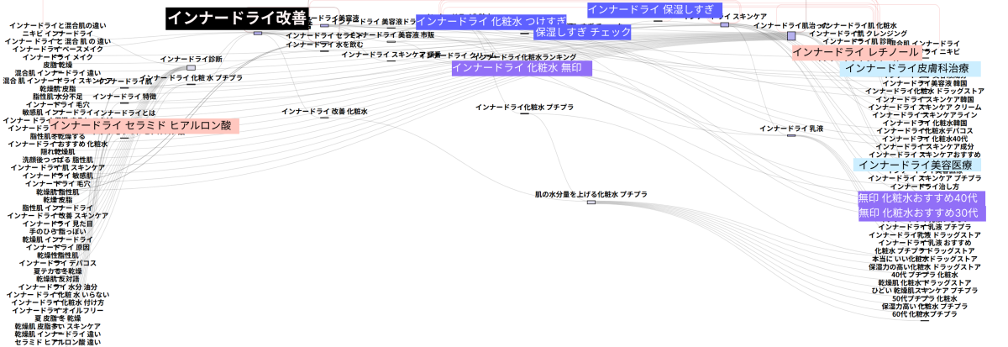Select the インナードライ 化粧水40代 label
Screen dimensions: 1008x347
coord(924,139)
